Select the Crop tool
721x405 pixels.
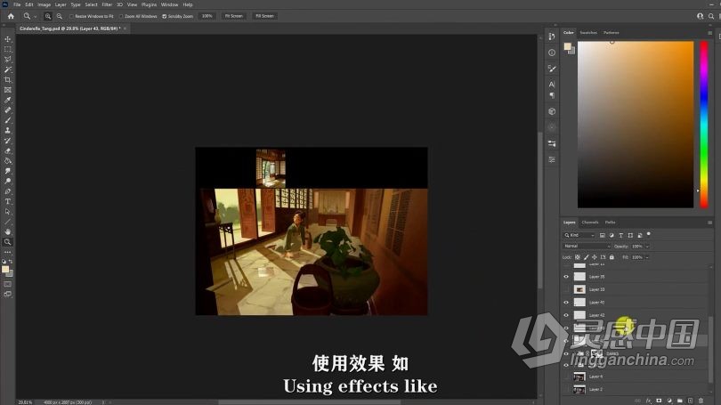tap(8, 80)
